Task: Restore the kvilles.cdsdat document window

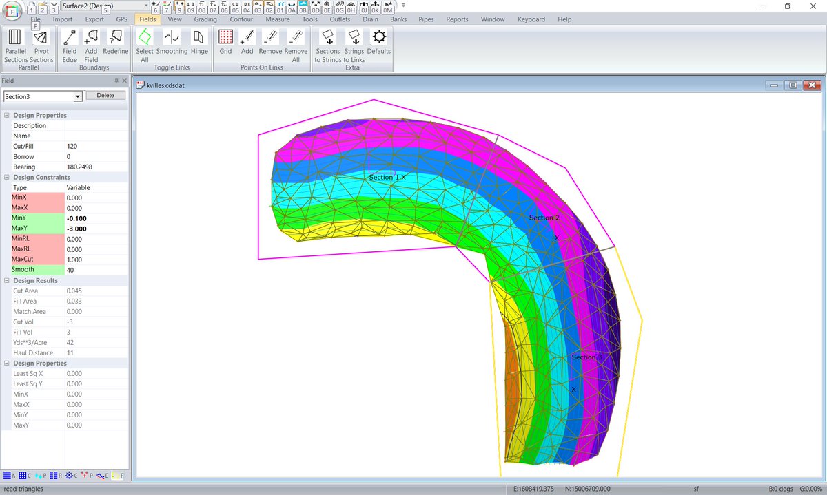Action: point(793,85)
